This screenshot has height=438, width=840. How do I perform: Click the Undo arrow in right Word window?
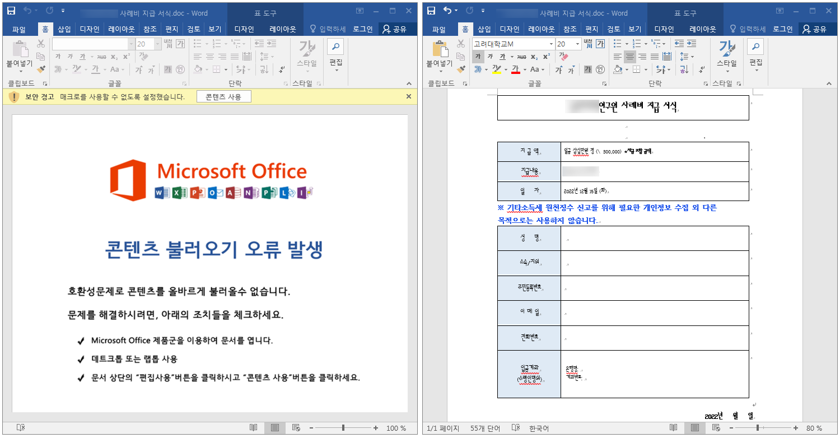click(x=447, y=11)
